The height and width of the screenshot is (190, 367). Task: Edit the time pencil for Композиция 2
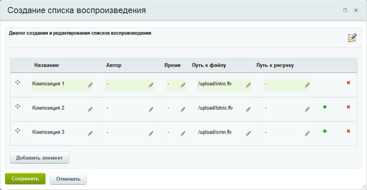183,109
